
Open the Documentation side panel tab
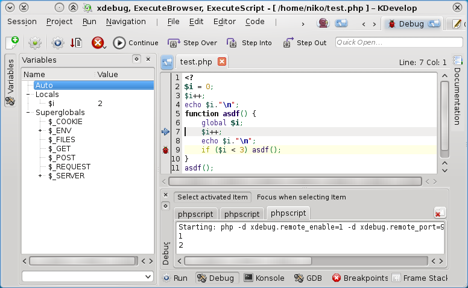[457, 91]
